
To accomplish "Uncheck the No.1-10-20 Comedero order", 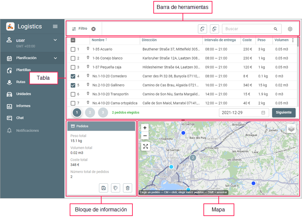I will coord(73,76).
